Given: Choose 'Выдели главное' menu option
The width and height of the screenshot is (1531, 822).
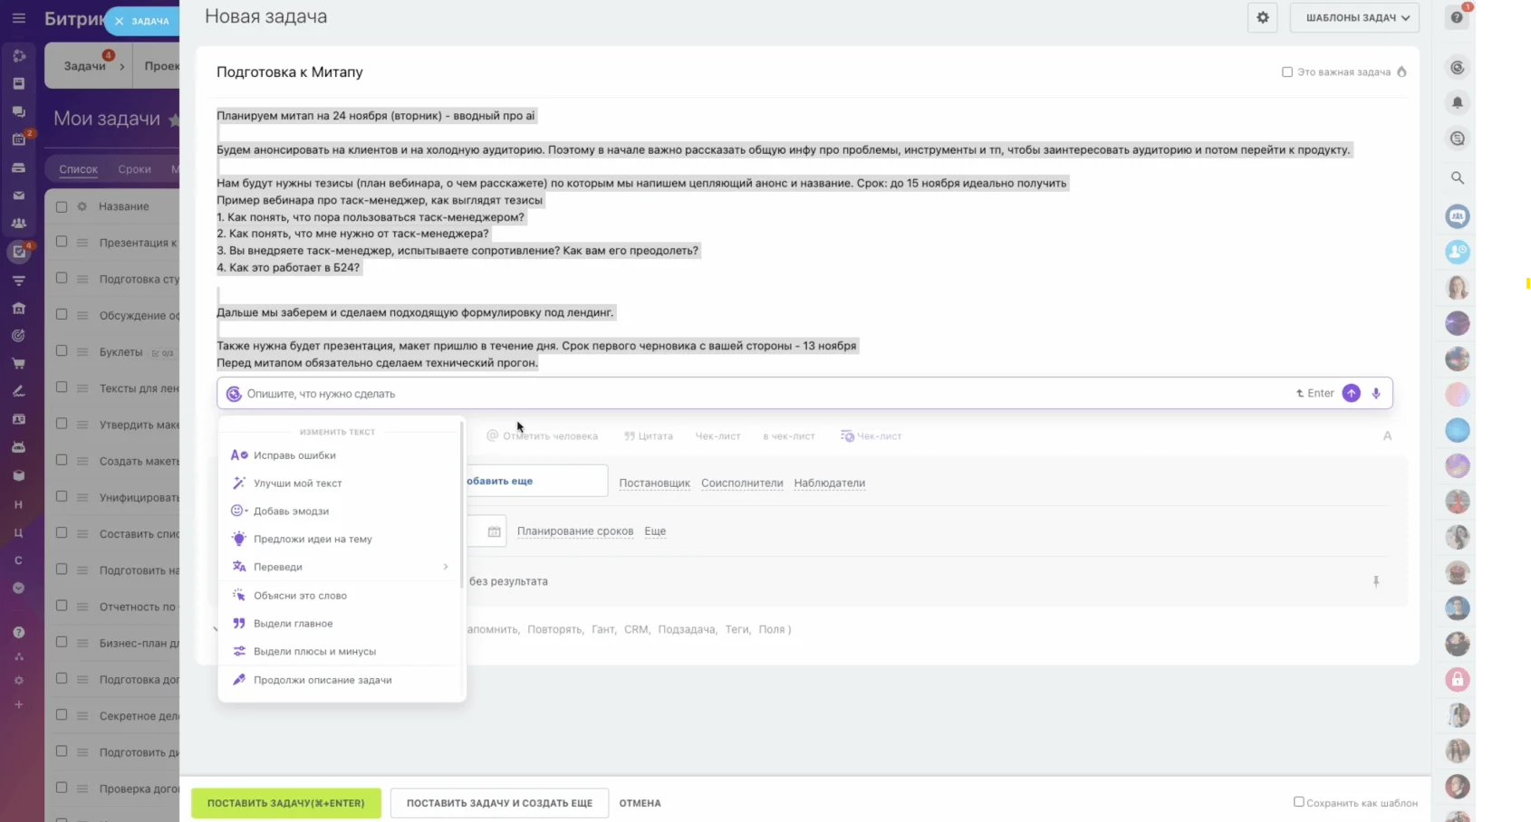Looking at the screenshot, I should pyautogui.click(x=293, y=624).
